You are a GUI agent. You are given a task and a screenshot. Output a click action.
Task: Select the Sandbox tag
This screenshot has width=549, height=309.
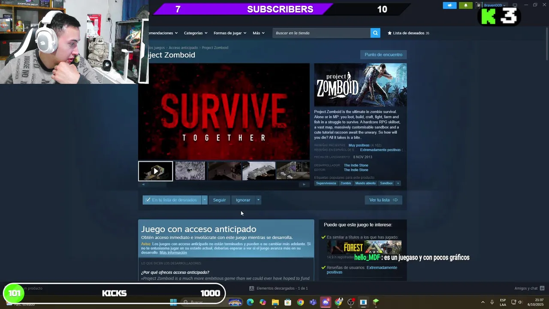pos(386,183)
